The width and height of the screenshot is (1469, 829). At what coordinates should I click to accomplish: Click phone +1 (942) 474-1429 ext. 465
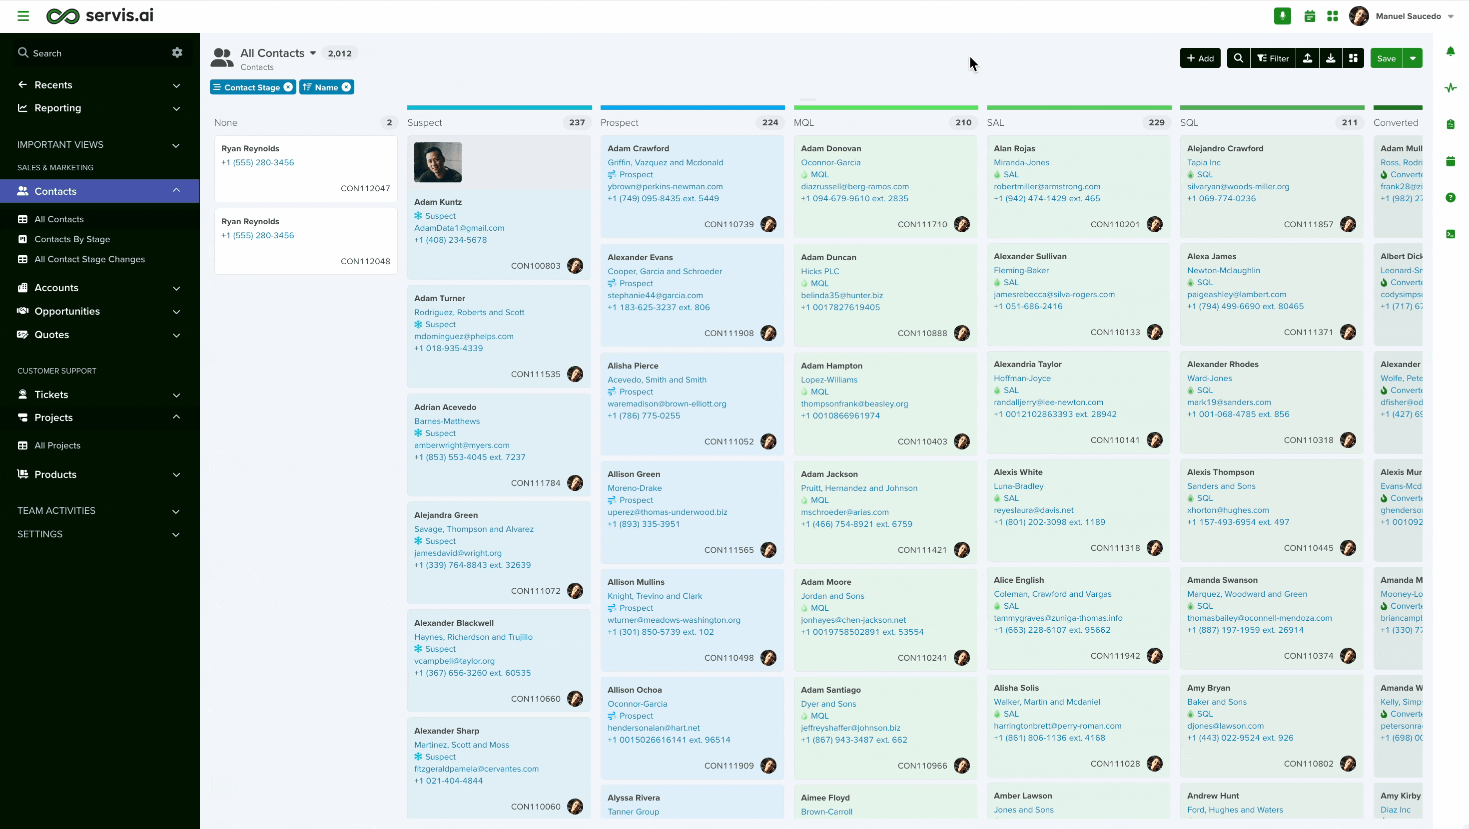pyautogui.click(x=1046, y=198)
